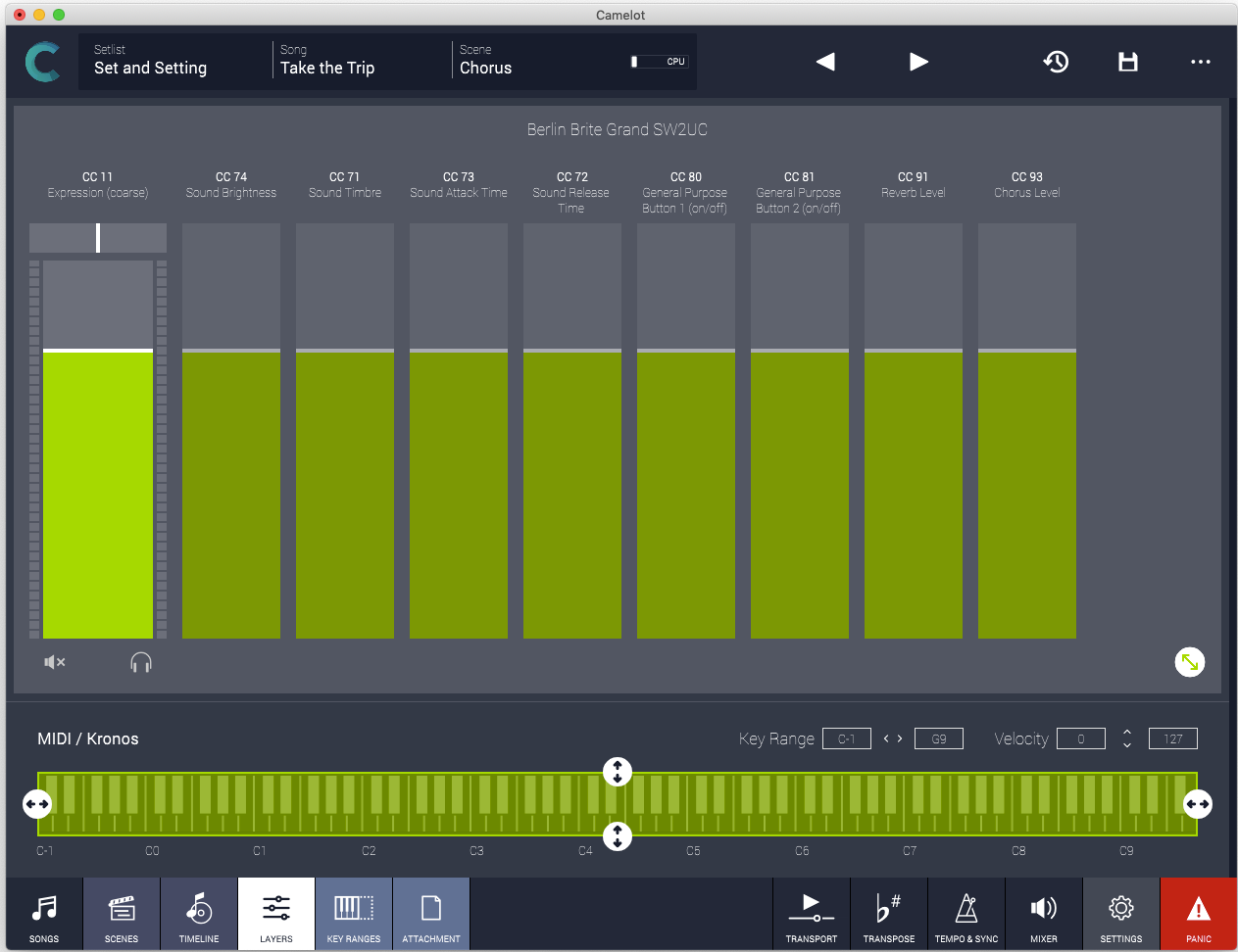Open the history revert icon
Screen dimensions: 1238x952
click(x=1056, y=62)
